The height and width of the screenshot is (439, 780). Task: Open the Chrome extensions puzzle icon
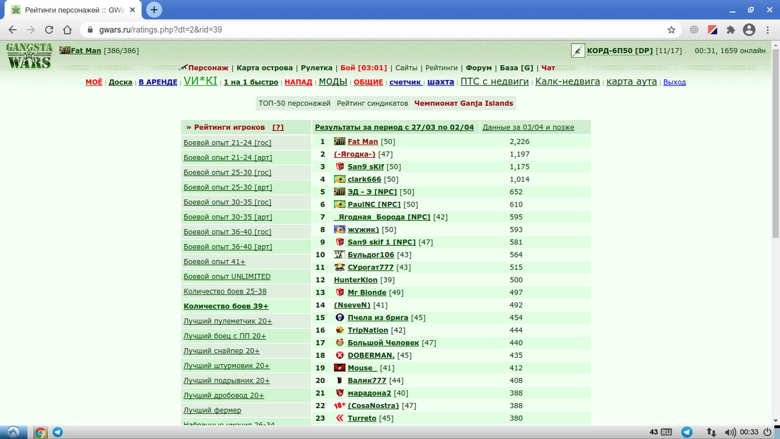point(731,29)
